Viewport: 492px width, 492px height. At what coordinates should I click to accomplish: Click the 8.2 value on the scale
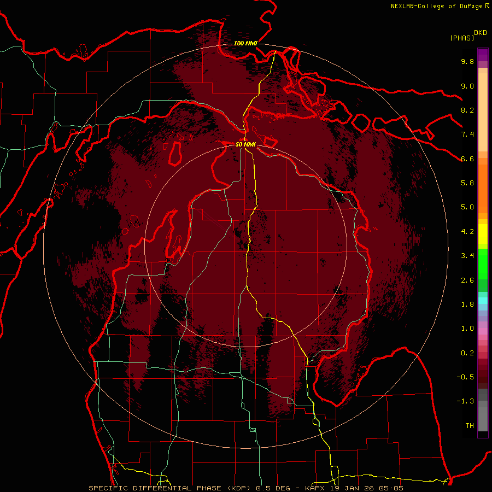[x=467, y=110]
